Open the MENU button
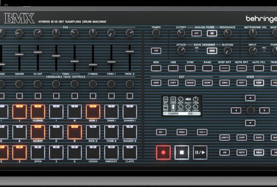The width and height of the screenshot is (277, 187). coord(182,132)
